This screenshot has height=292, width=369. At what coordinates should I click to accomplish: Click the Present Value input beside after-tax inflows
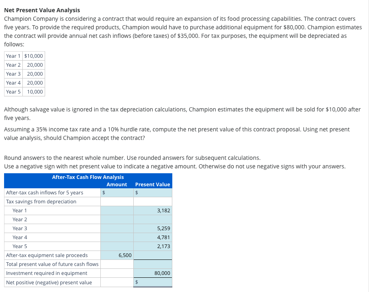152,192
